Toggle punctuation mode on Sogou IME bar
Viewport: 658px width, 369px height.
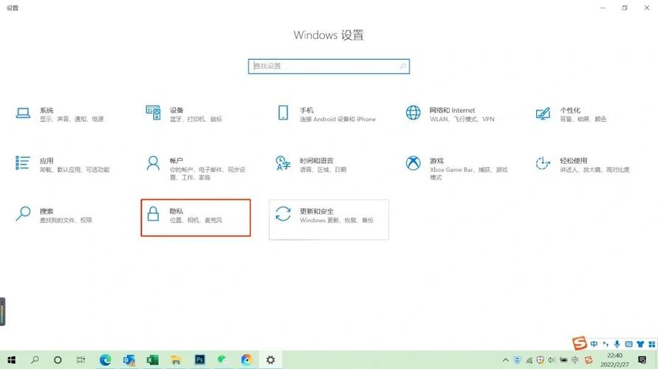[x=606, y=344]
